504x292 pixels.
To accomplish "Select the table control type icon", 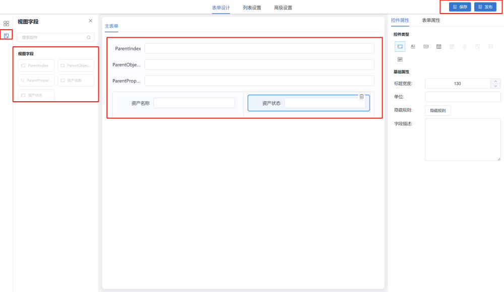I will [x=438, y=46].
